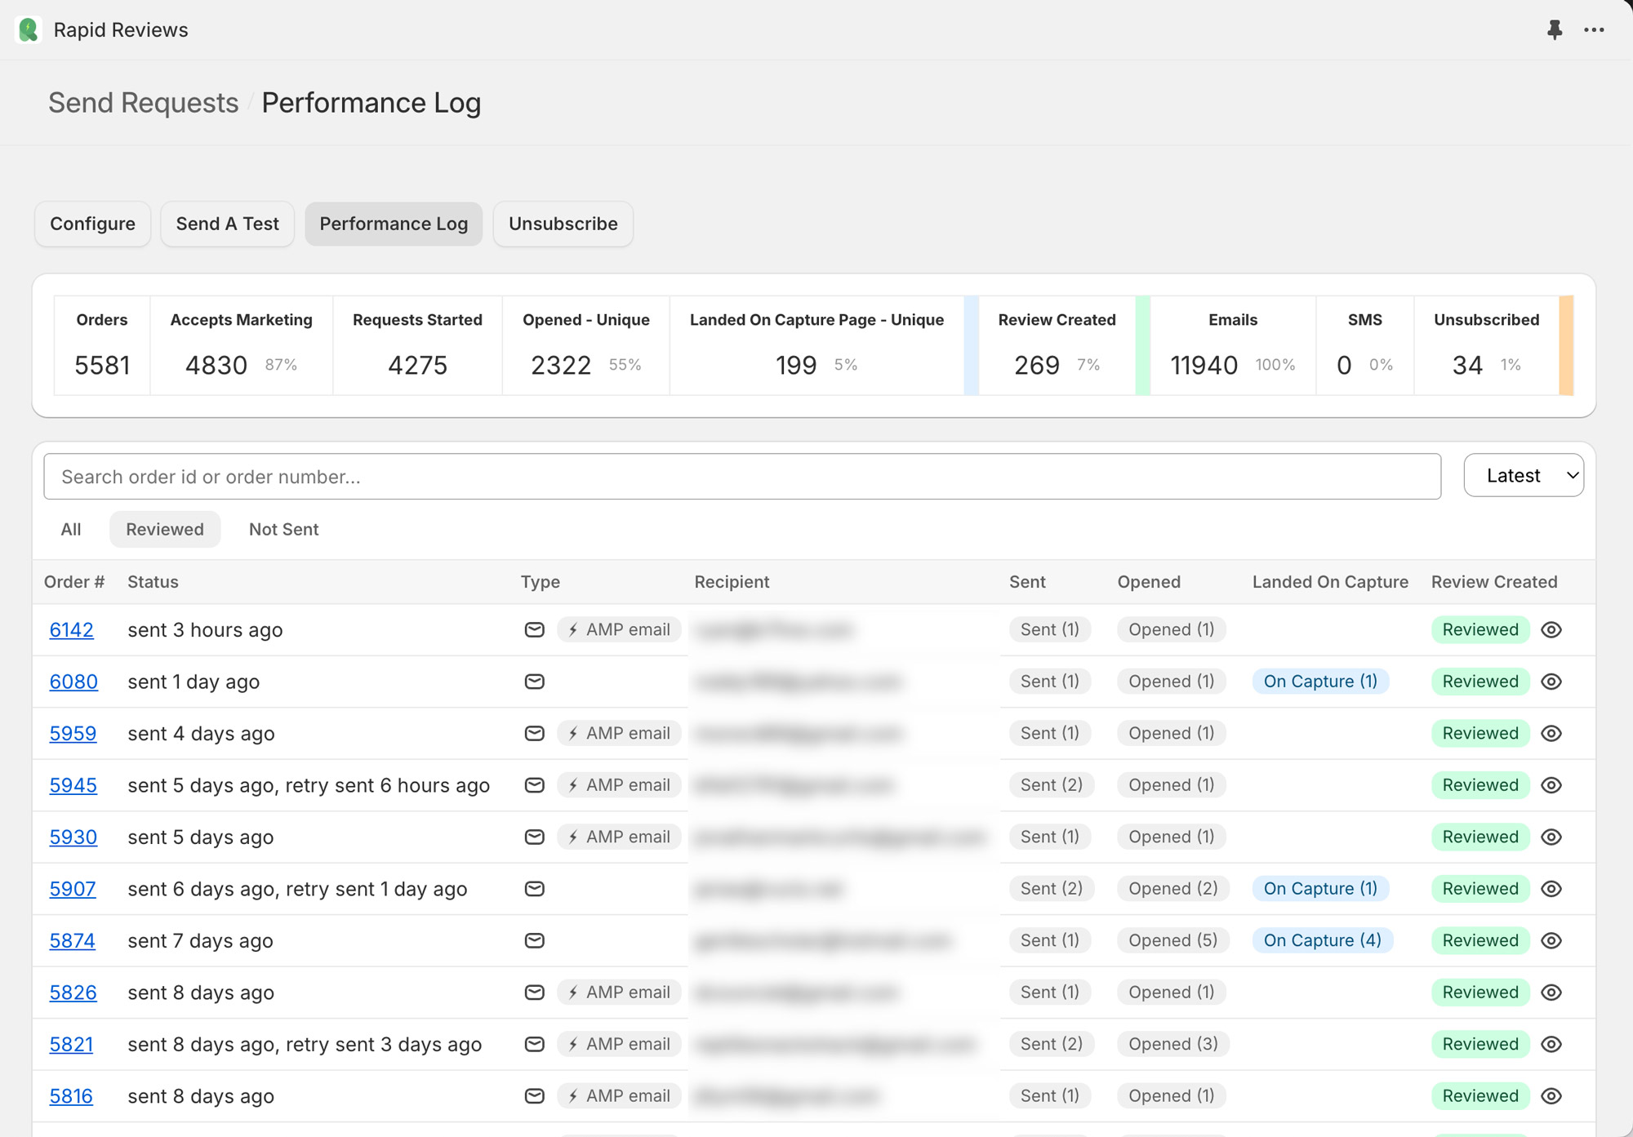Image resolution: width=1633 pixels, height=1137 pixels.
Task: Click the pin icon in header
Action: [x=1554, y=30]
